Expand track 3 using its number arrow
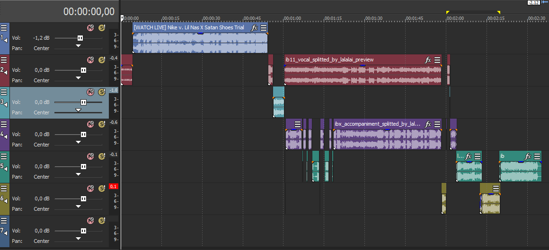 point(4,102)
